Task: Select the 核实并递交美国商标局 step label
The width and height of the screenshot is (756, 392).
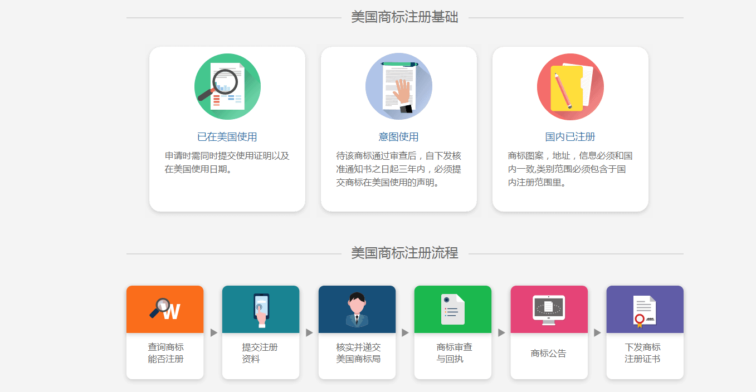Action: (x=358, y=353)
